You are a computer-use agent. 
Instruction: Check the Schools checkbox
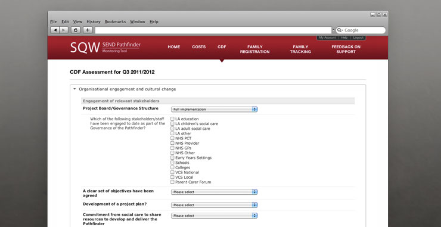tap(172, 162)
